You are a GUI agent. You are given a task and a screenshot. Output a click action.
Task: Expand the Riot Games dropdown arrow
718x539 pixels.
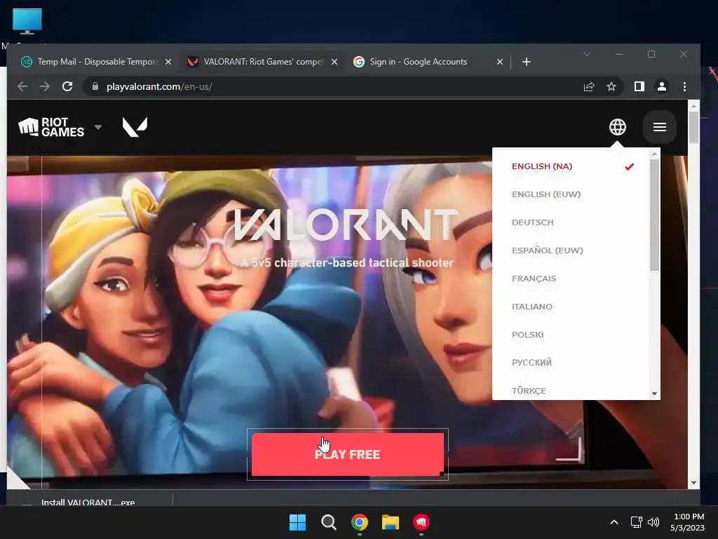(98, 127)
